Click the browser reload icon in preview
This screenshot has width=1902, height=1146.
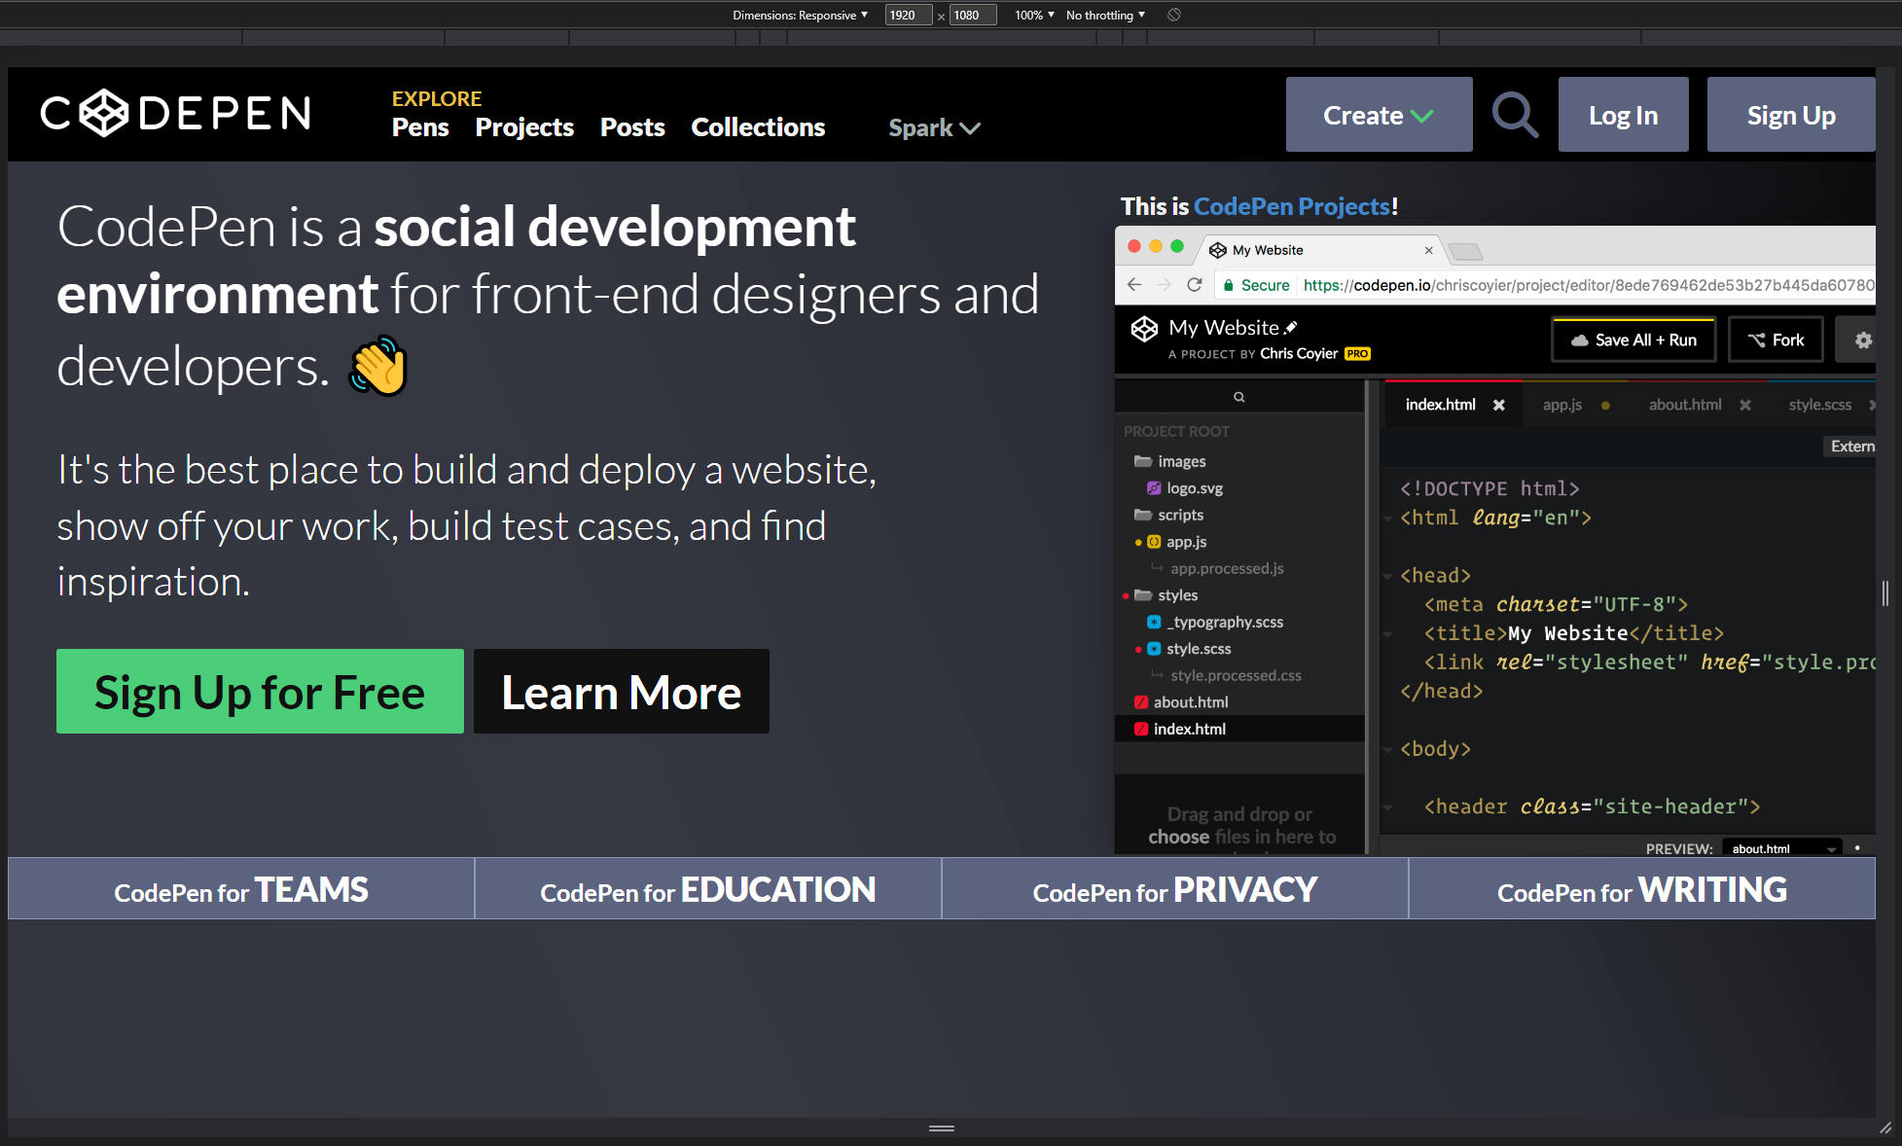point(1195,285)
